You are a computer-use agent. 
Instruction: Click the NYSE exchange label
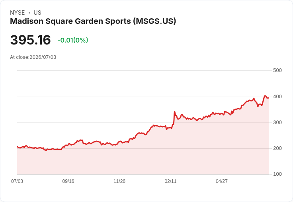coord(17,13)
